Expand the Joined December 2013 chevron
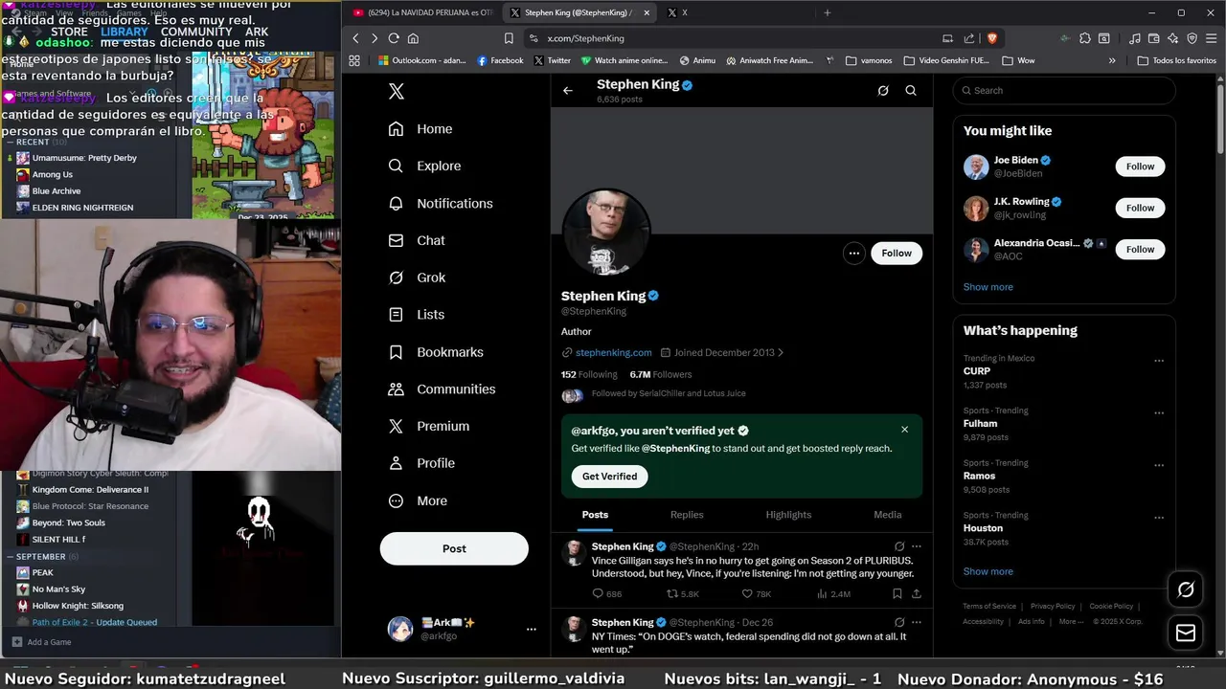The width and height of the screenshot is (1226, 689). [x=781, y=352]
